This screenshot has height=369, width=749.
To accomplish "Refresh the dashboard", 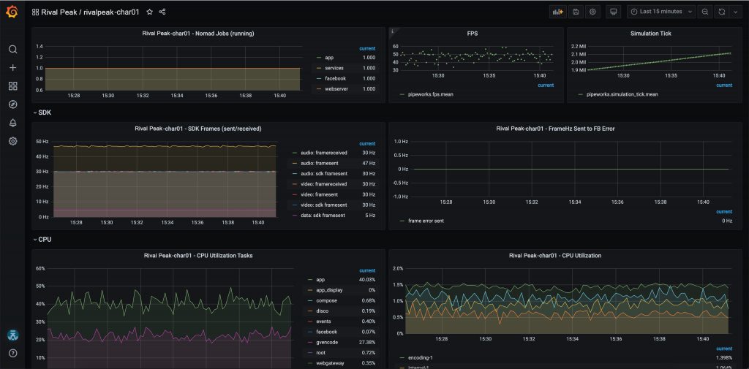I will pos(722,12).
